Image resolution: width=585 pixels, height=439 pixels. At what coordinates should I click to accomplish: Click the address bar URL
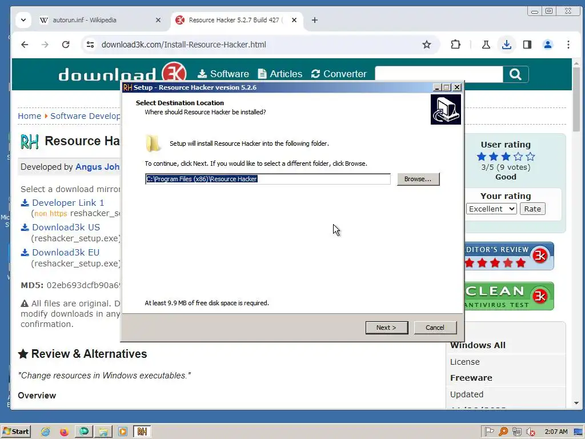[x=183, y=45]
